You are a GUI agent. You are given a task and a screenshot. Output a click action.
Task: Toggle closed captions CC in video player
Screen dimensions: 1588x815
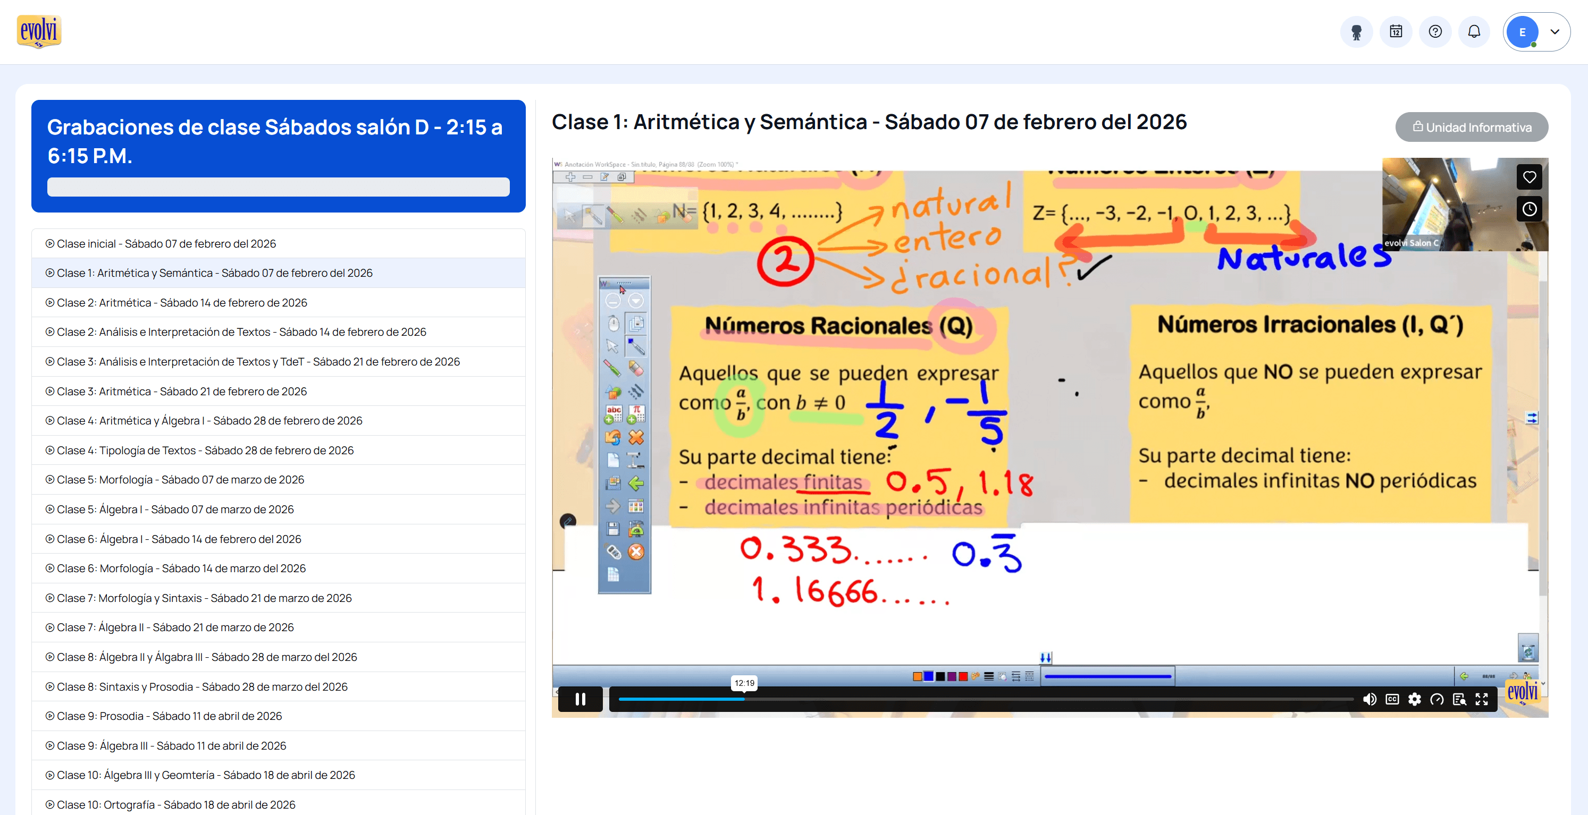tap(1392, 699)
